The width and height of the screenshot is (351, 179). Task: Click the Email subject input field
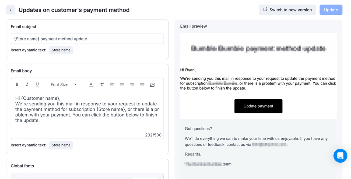(87, 39)
